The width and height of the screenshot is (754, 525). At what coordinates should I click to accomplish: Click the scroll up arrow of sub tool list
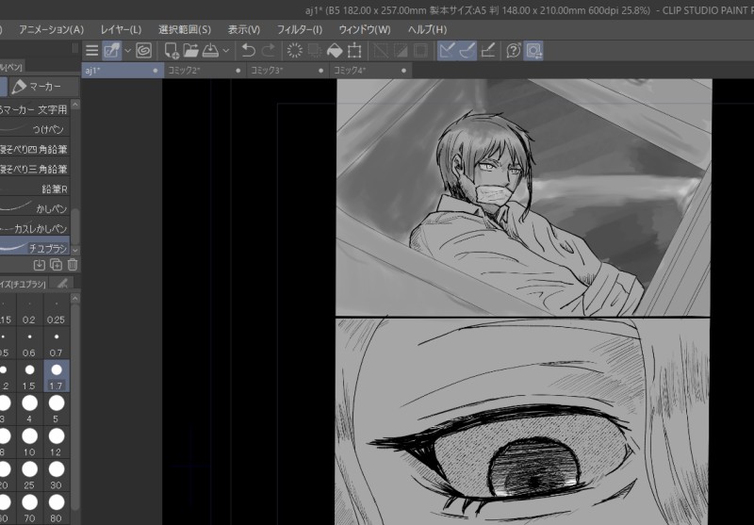click(75, 105)
